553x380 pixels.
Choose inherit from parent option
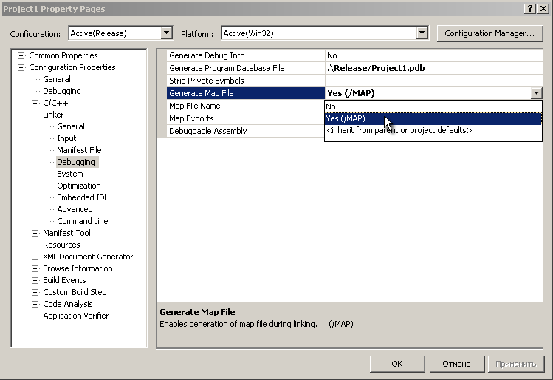coord(399,130)
